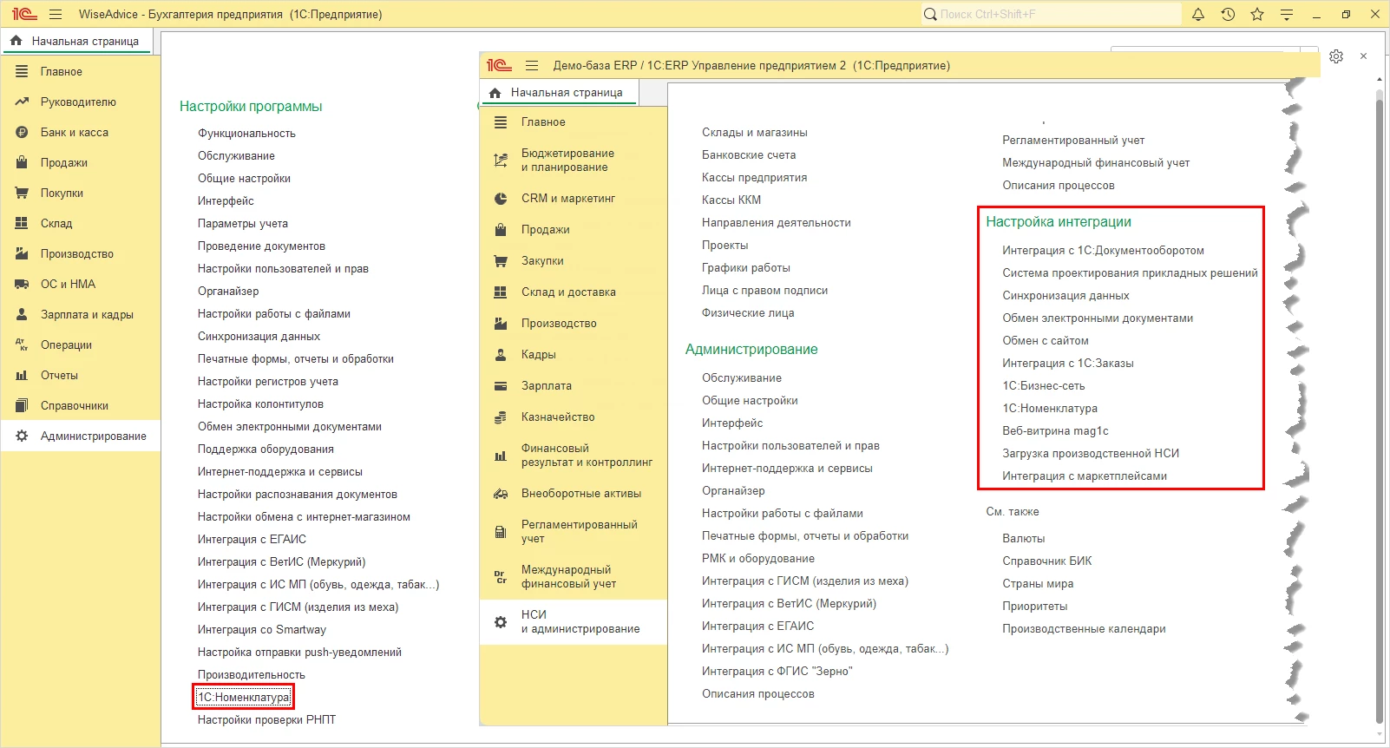Click the Казначейство coins icon

(x=501, y=417)
